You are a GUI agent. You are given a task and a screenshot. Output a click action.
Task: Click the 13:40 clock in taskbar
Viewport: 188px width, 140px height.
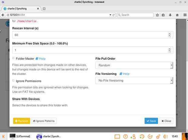[175, 136]
